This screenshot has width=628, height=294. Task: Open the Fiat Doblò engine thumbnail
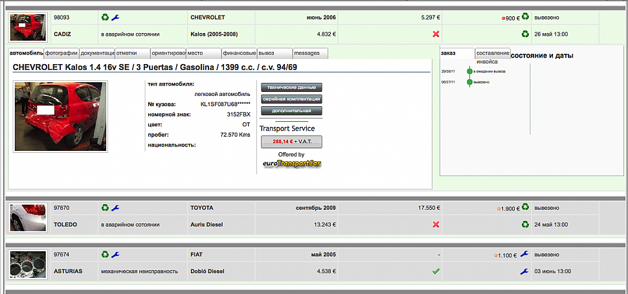[x=28, y=265]
